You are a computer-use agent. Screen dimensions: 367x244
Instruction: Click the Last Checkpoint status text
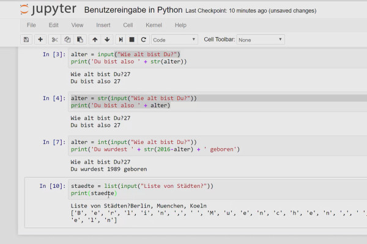pos(251,11)
